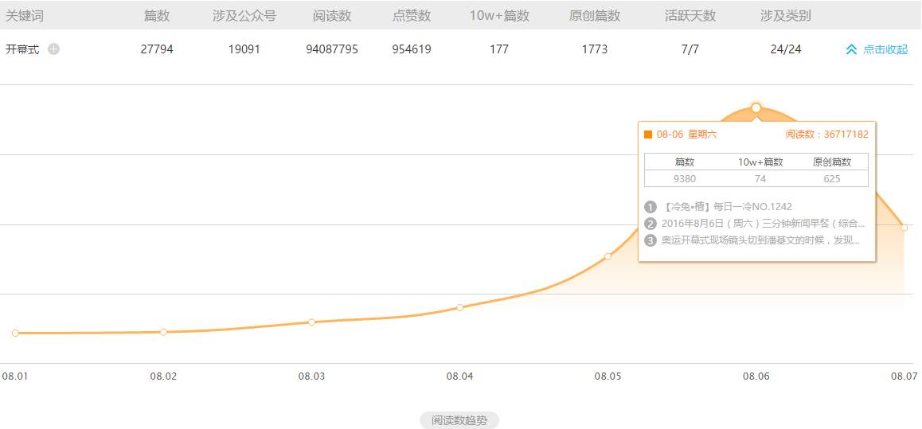Open the 2016年8月6日 三分钟新闻早餐 article
Image resolution: width=922 pixels, height=429 pixels.
click(x=762, y=224)
